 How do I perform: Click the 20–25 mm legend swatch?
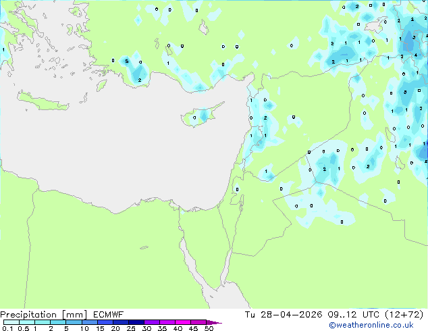coord(120,322)
